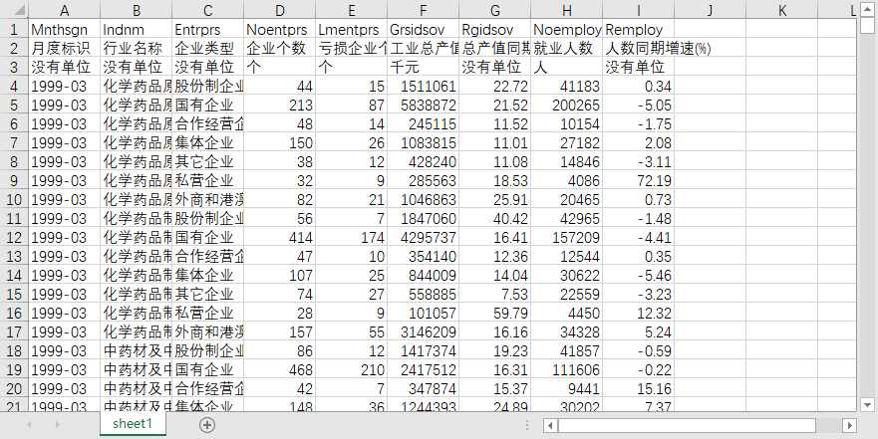Click the cell with value 468
The image size is (878, 439).
pyautogui.click(x=279, y=369)
